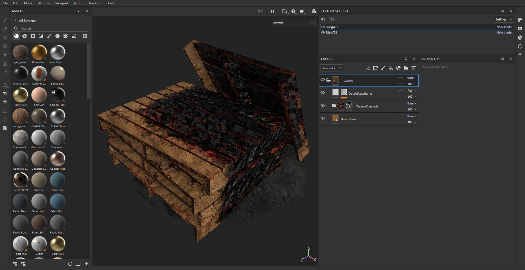Open the Base color channel dropdown
The width and height of the screenshot is (525, 270).
click(331, 68)
